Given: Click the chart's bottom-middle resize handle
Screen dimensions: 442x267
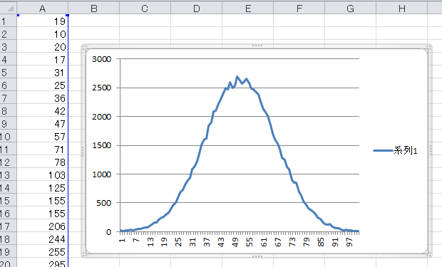Looking at the screenshot, I should tap(257, 256).
